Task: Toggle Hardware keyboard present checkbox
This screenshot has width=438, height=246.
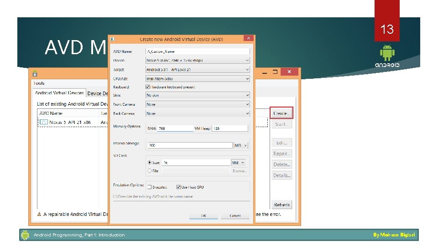Action: coord(147,87)
